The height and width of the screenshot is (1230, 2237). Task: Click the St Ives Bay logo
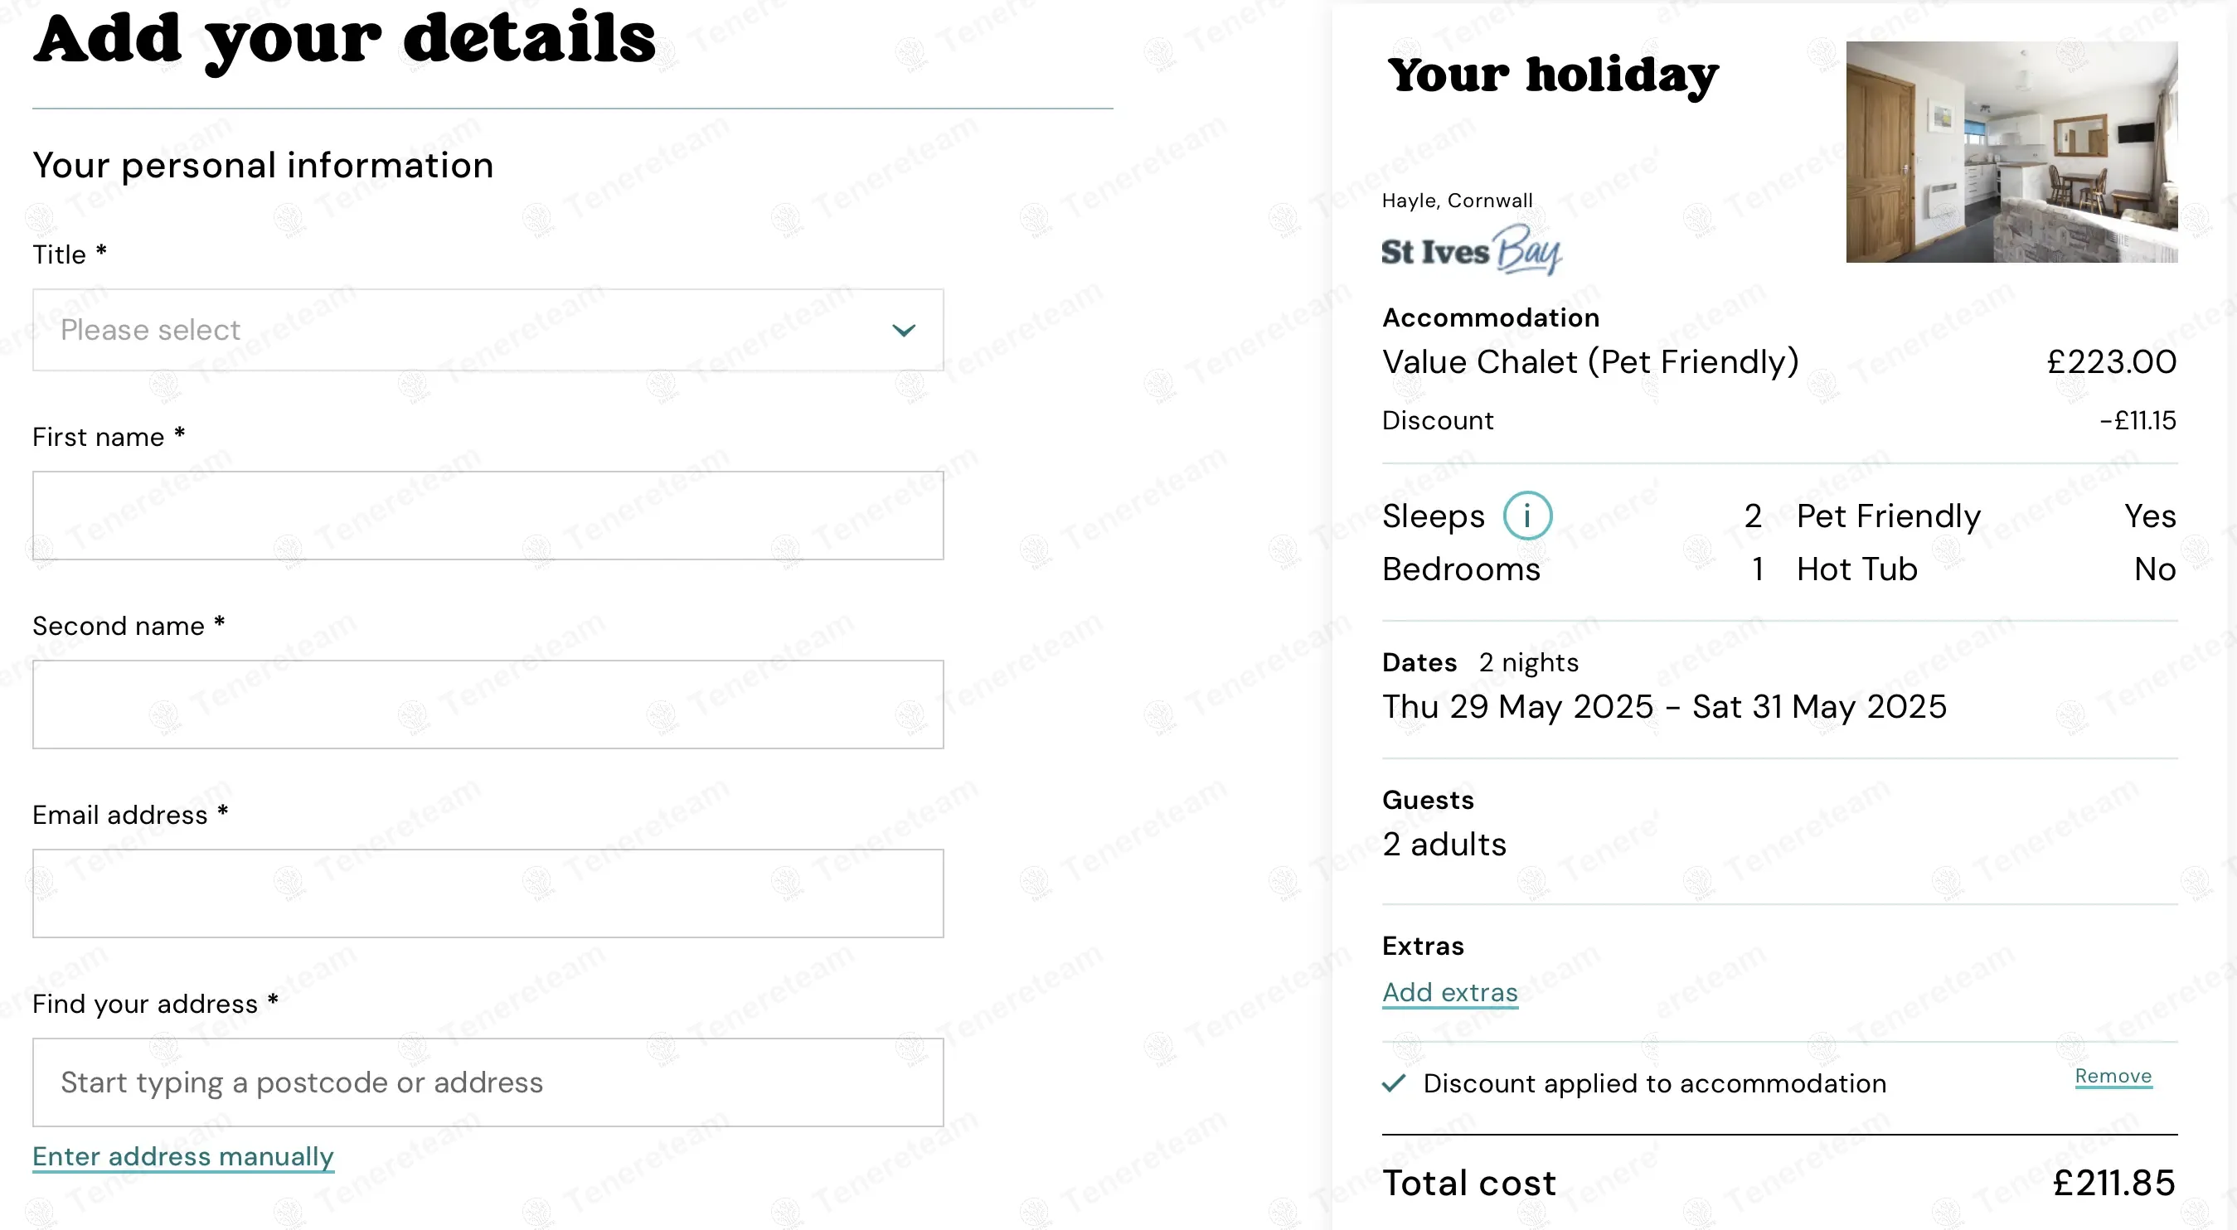(1471, 250)
